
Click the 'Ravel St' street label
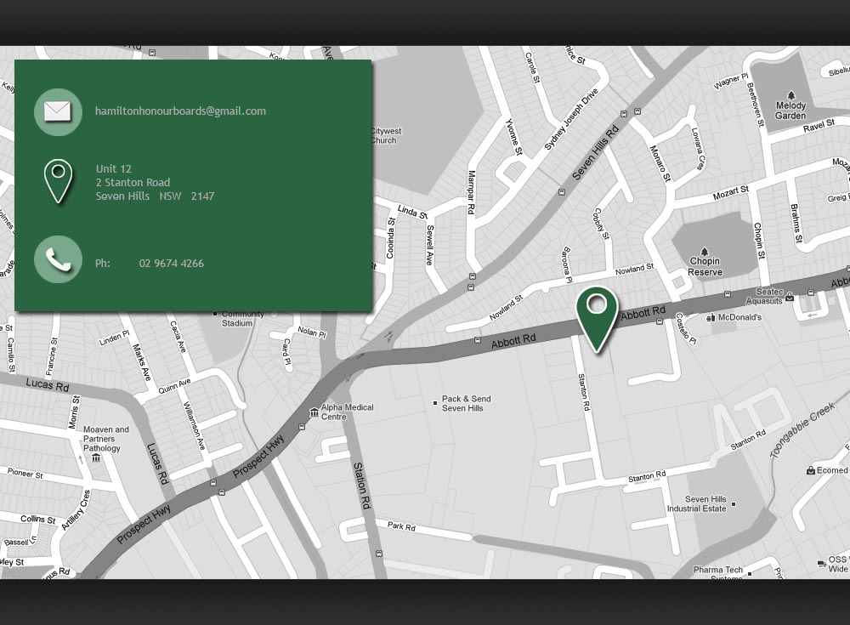click(819, 126)
